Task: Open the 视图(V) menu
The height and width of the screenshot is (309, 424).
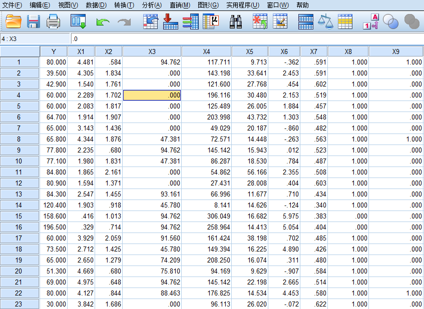Action: [x=68, y=5]
